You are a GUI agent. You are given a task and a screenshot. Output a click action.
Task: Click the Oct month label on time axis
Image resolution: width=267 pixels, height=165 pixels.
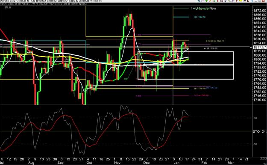89,163
